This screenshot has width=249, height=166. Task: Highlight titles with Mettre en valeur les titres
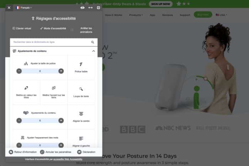click(26, 91)
